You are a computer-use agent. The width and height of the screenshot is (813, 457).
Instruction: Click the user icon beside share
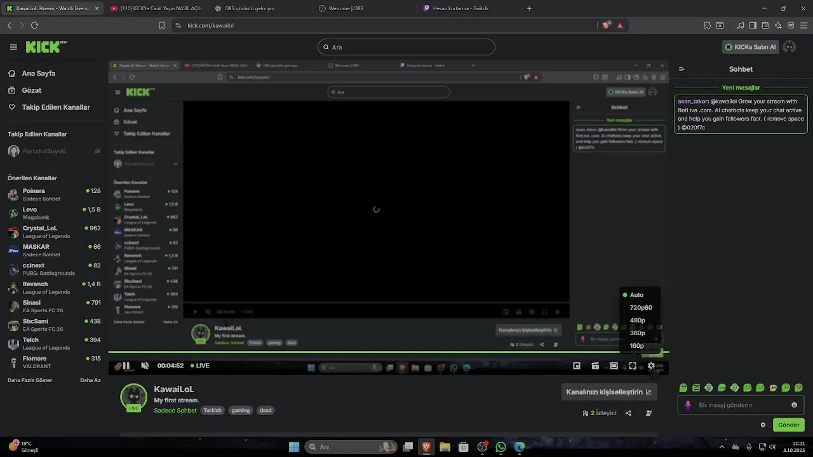(648, 413)
